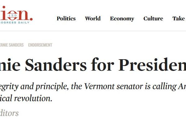Click the Endorsement tag link
Viewport: 186px width, 140px height.
40,45
